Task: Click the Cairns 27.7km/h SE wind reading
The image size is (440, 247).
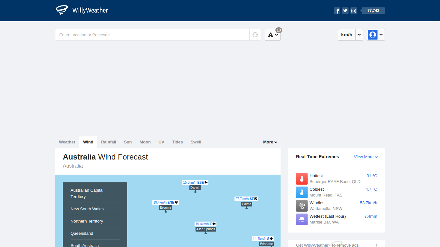Action: coord(246,199)
